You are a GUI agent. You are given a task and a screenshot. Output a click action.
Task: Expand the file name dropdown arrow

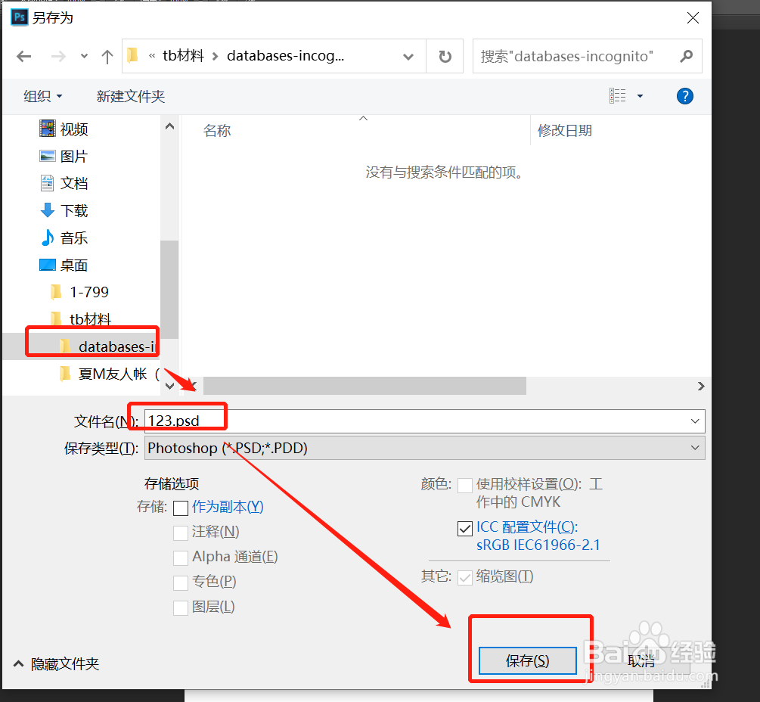[x=695, y=421]
